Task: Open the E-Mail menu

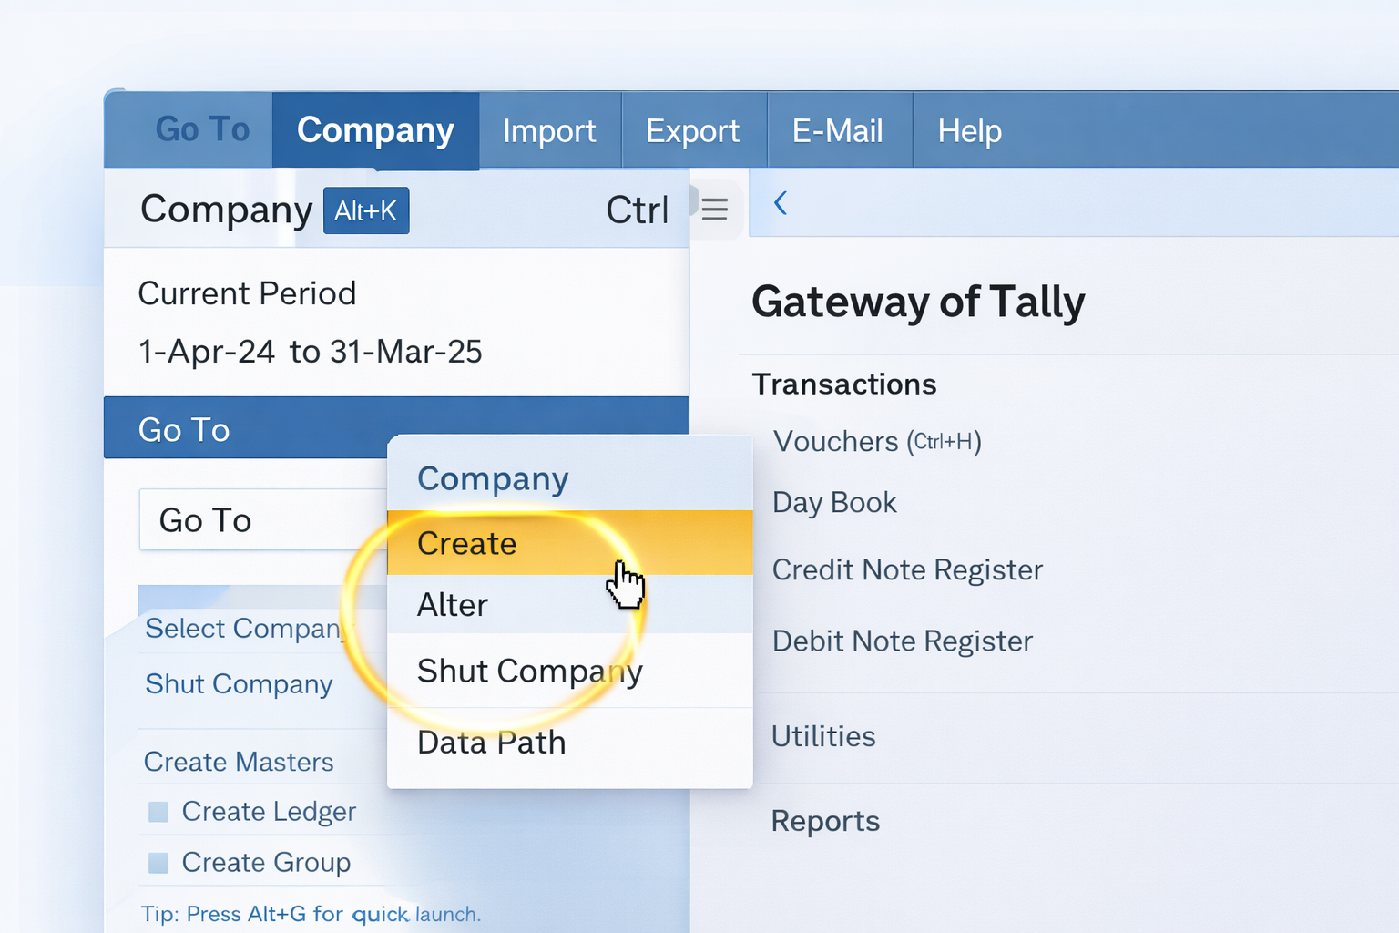Action: coord(837,131)
